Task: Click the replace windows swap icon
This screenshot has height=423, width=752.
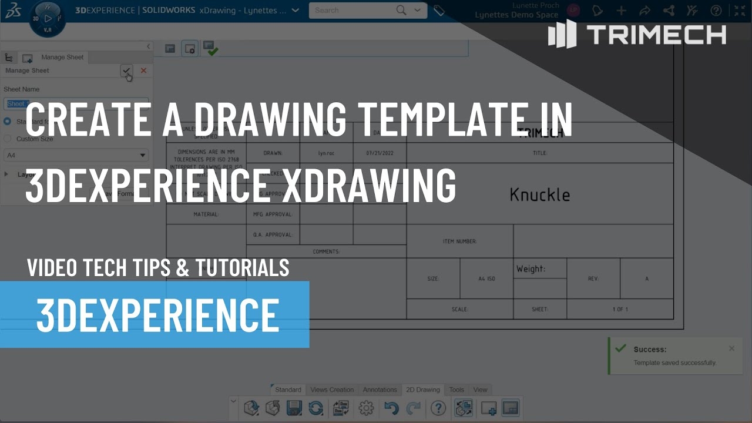Action: point(341,408)
